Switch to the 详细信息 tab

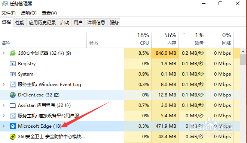[x=96, y=23]
